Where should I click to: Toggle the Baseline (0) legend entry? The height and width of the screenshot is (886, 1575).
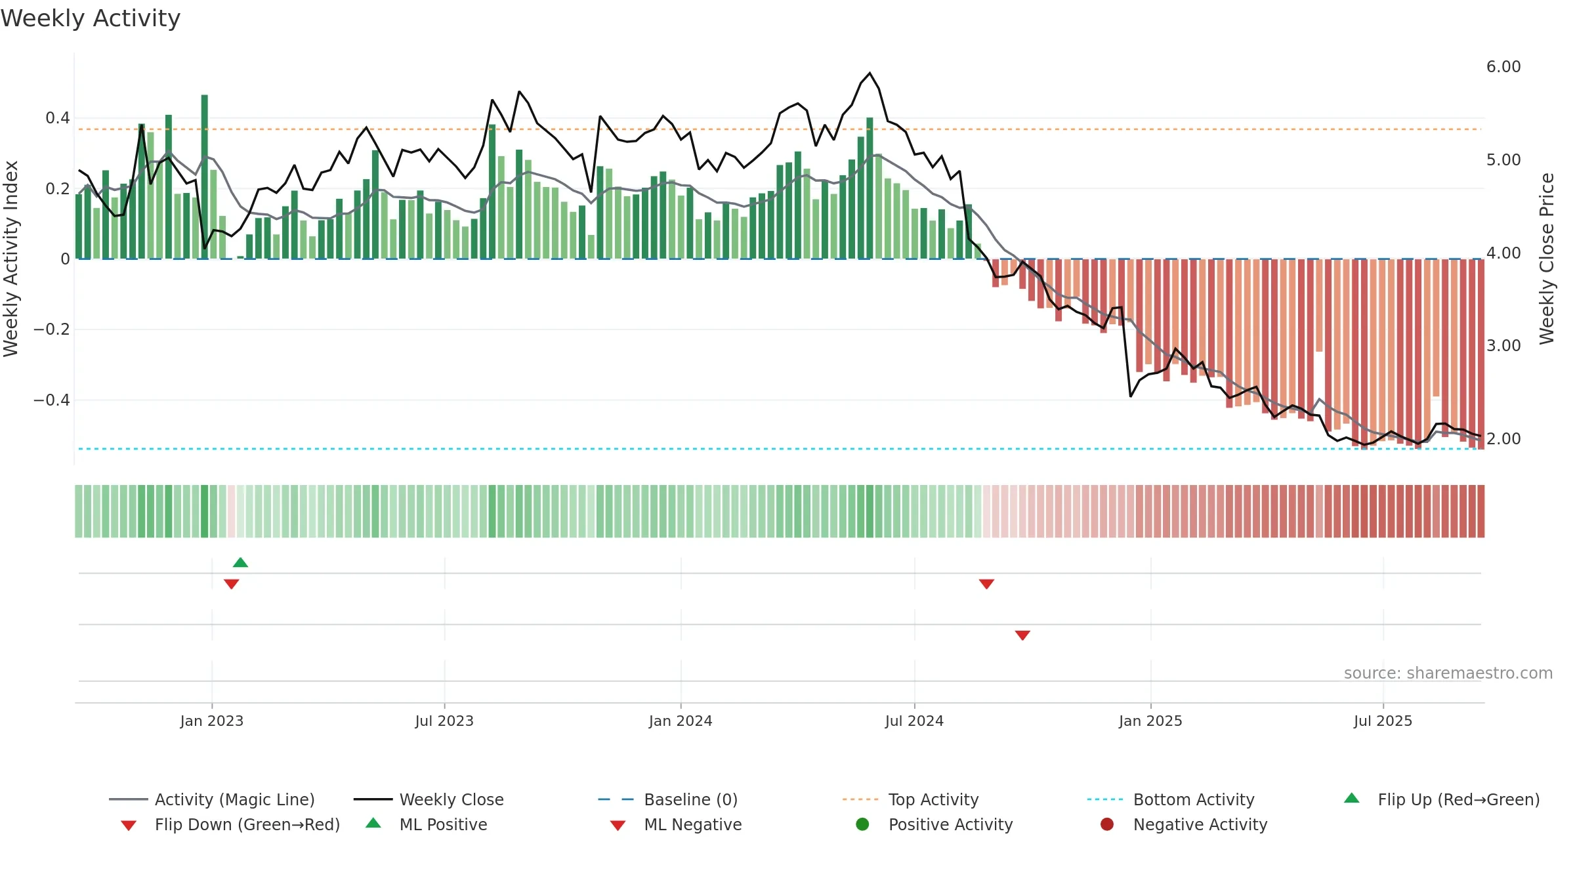pos(668,799)
